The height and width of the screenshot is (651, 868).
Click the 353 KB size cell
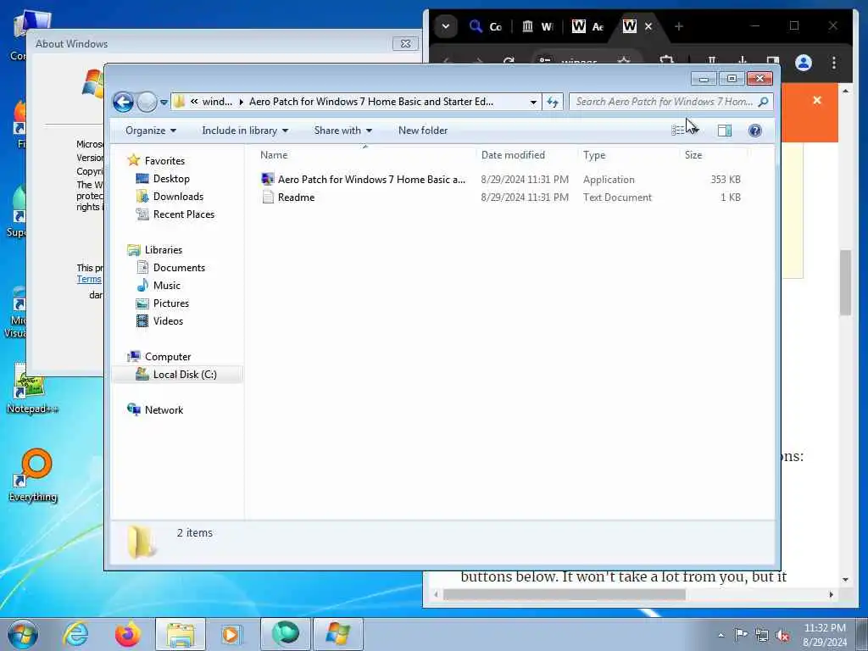click(726, 180)
